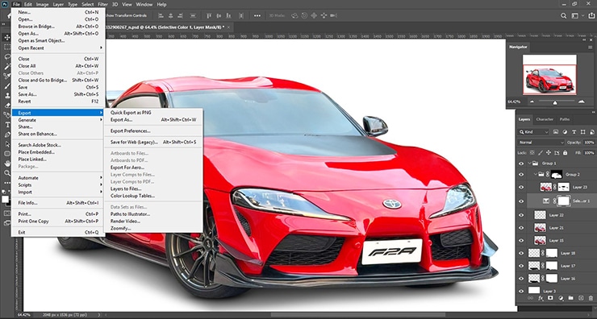Toggle visibility of Layer 23

point(521,187)
